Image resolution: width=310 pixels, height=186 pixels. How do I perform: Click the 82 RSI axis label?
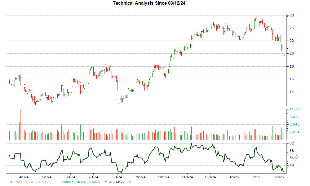(292, 143)
